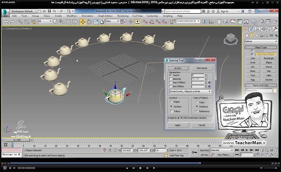Enable the Follow checkbox
Image resolution: width=281 pixels, height=172 pixels.
click(171, 111)
